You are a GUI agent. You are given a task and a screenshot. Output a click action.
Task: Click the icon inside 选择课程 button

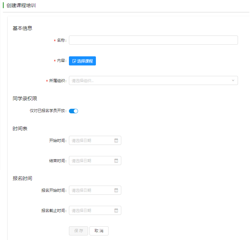click(x=74, y=61)
